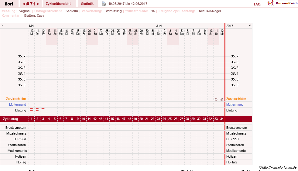Click the right Brustsymptom row label
Viewport: 298px width, 171px height.
[x=237, y=128]
